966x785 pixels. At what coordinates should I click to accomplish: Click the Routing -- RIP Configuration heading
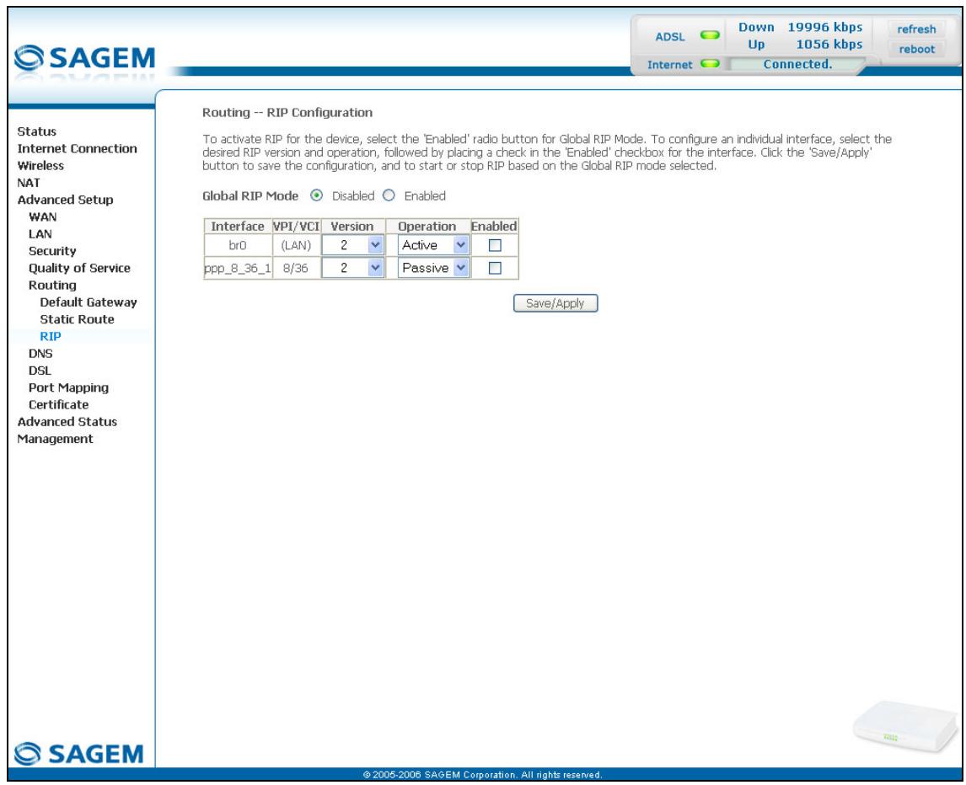287,113
